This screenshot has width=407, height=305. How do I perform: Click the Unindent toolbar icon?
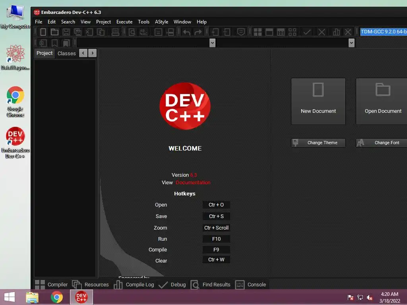coord(227,32)
